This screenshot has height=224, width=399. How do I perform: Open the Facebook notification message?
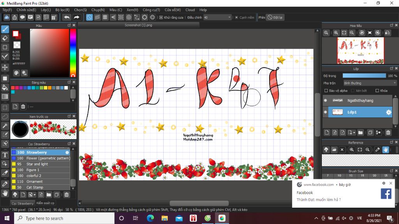(344, 194)
